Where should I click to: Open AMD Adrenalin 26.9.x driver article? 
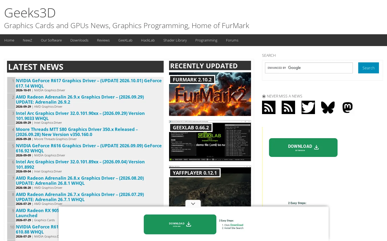coord(80,99)
